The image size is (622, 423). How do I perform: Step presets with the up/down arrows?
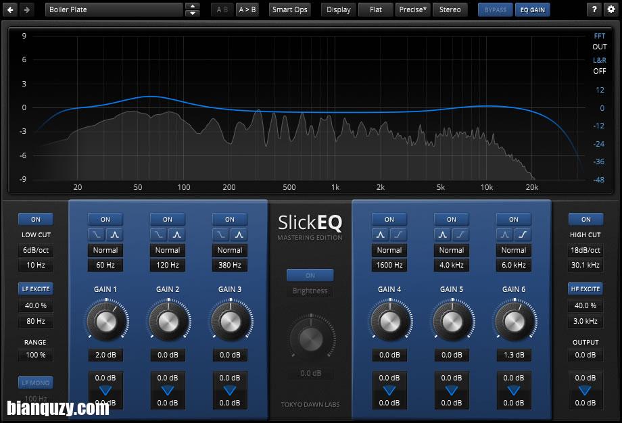pyautogui.click(x=193, y=9)
